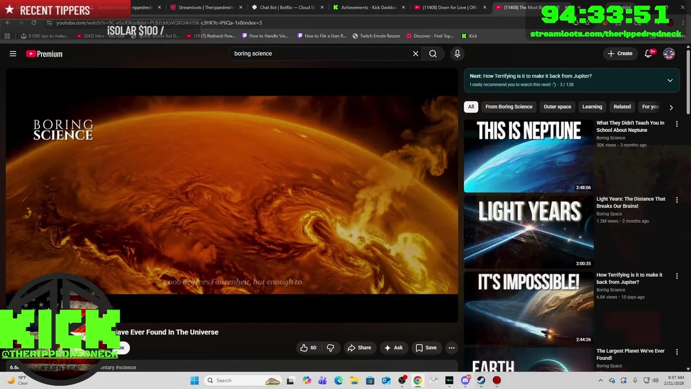Expand the Next playlist panel chevron
The width and height of the screenshot is (691, 389).
click(670, 81)
